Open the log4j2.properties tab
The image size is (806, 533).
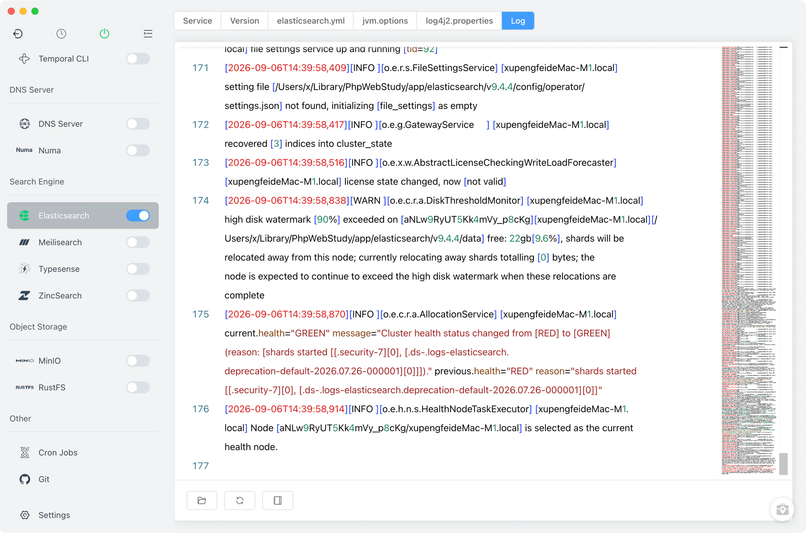(x=459, y=20)
